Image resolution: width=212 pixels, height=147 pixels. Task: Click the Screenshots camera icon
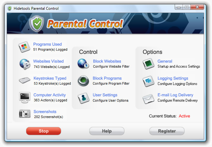pos(25,114)
